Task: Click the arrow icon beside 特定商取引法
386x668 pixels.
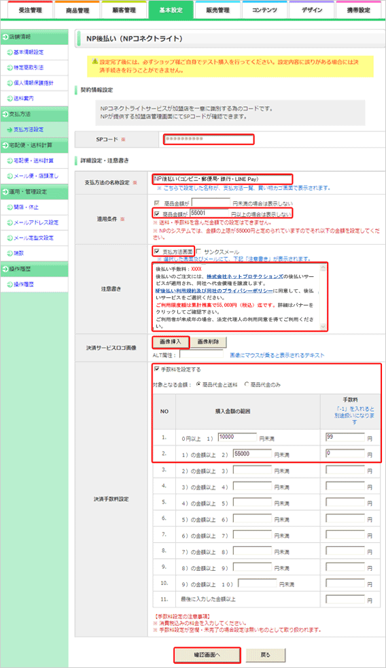Action: tap(10, 67)
